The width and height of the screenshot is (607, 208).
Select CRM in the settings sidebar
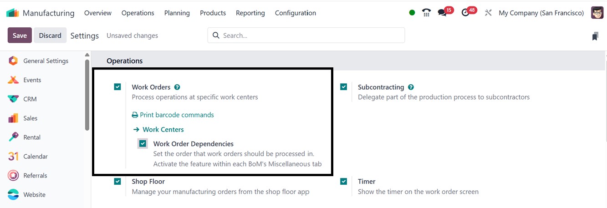click(30, 99)
